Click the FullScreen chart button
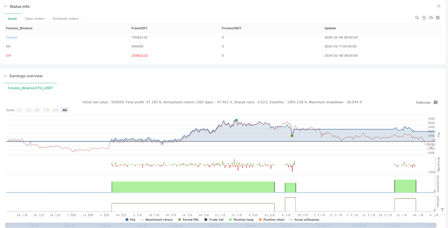Viewport: 448px width, 228px height. point(423,102)
